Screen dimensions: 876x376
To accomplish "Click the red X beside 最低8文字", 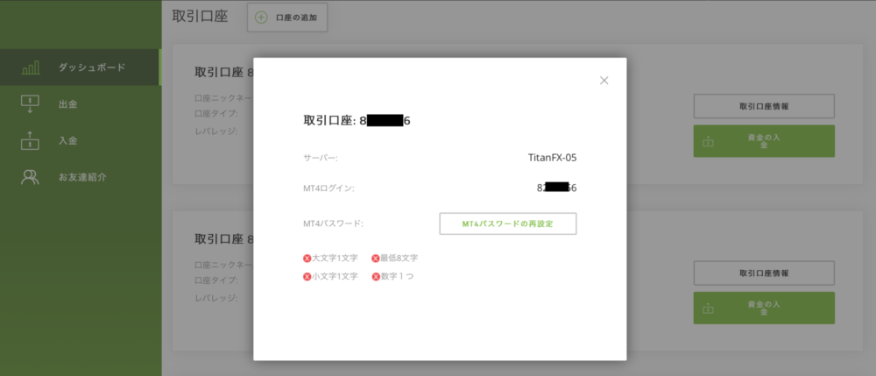I will 376,259.
